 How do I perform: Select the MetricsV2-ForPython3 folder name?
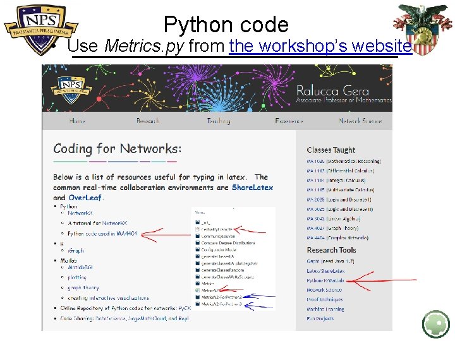pos(221,304)
